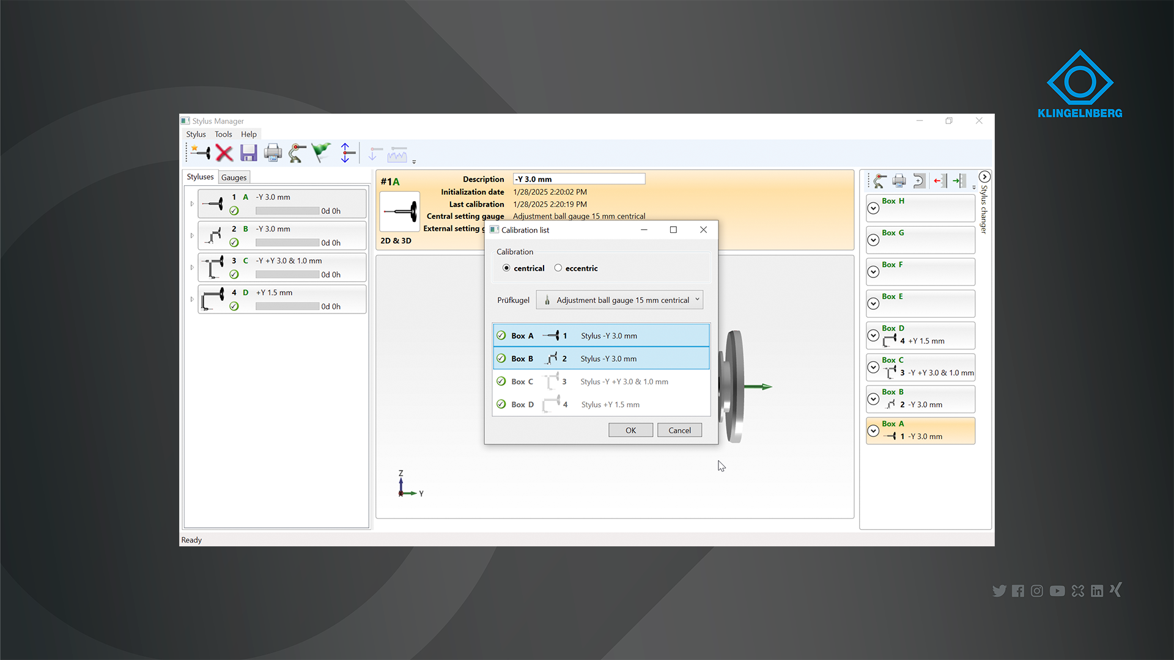Click the Description field -Y 3.0 mm
The image size is (1174, 660).
[579, 179]
